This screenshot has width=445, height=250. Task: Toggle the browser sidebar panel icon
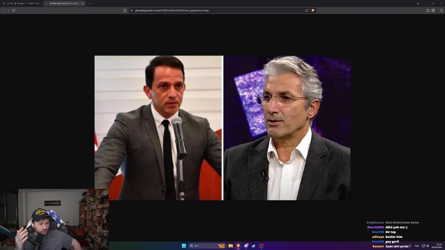click(x=433, y=10)
